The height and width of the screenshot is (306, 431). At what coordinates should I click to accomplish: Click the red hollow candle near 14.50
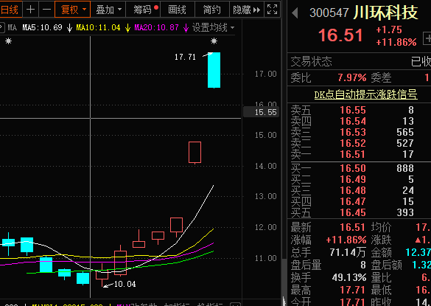pos(195,152)
